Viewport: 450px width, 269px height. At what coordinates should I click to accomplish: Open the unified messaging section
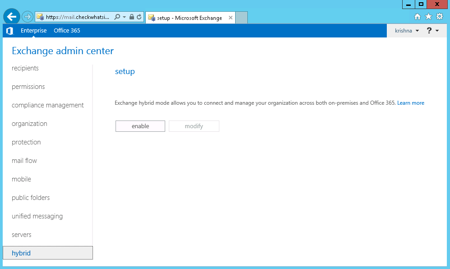click(37, 216)
